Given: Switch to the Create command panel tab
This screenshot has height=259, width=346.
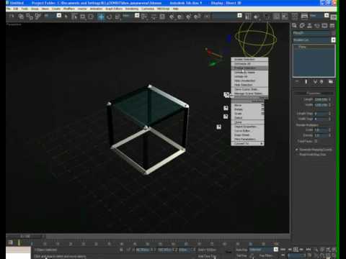Looking at the screenshot, I should [x=294, y=25].
